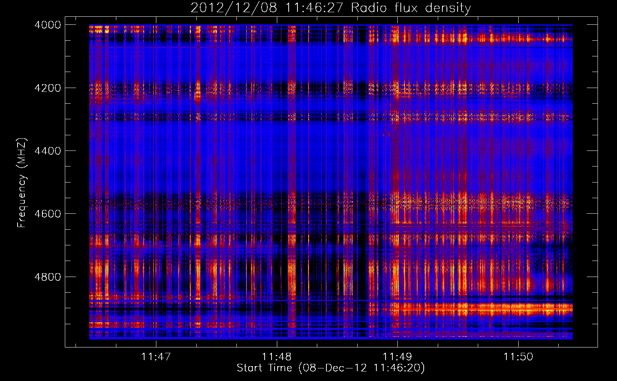This screenshot has width=617, height=381.
Task: Click the 'Frequency (MHZ)' vertical axis title
Action: tap(22, 183)
